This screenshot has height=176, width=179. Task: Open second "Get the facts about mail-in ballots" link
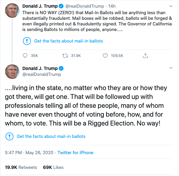51,136
